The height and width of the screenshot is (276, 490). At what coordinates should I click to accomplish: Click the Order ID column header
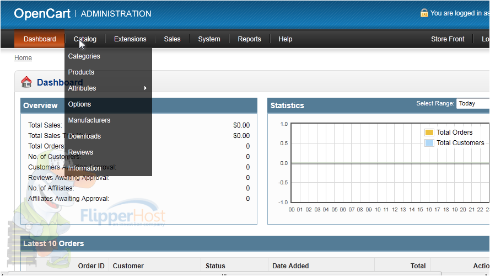click(x=91, y=266)
